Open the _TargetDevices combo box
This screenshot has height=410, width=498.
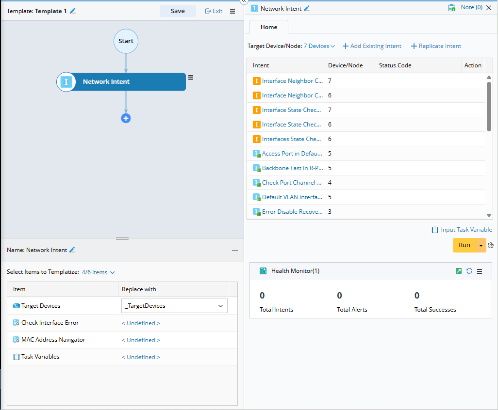174,306
